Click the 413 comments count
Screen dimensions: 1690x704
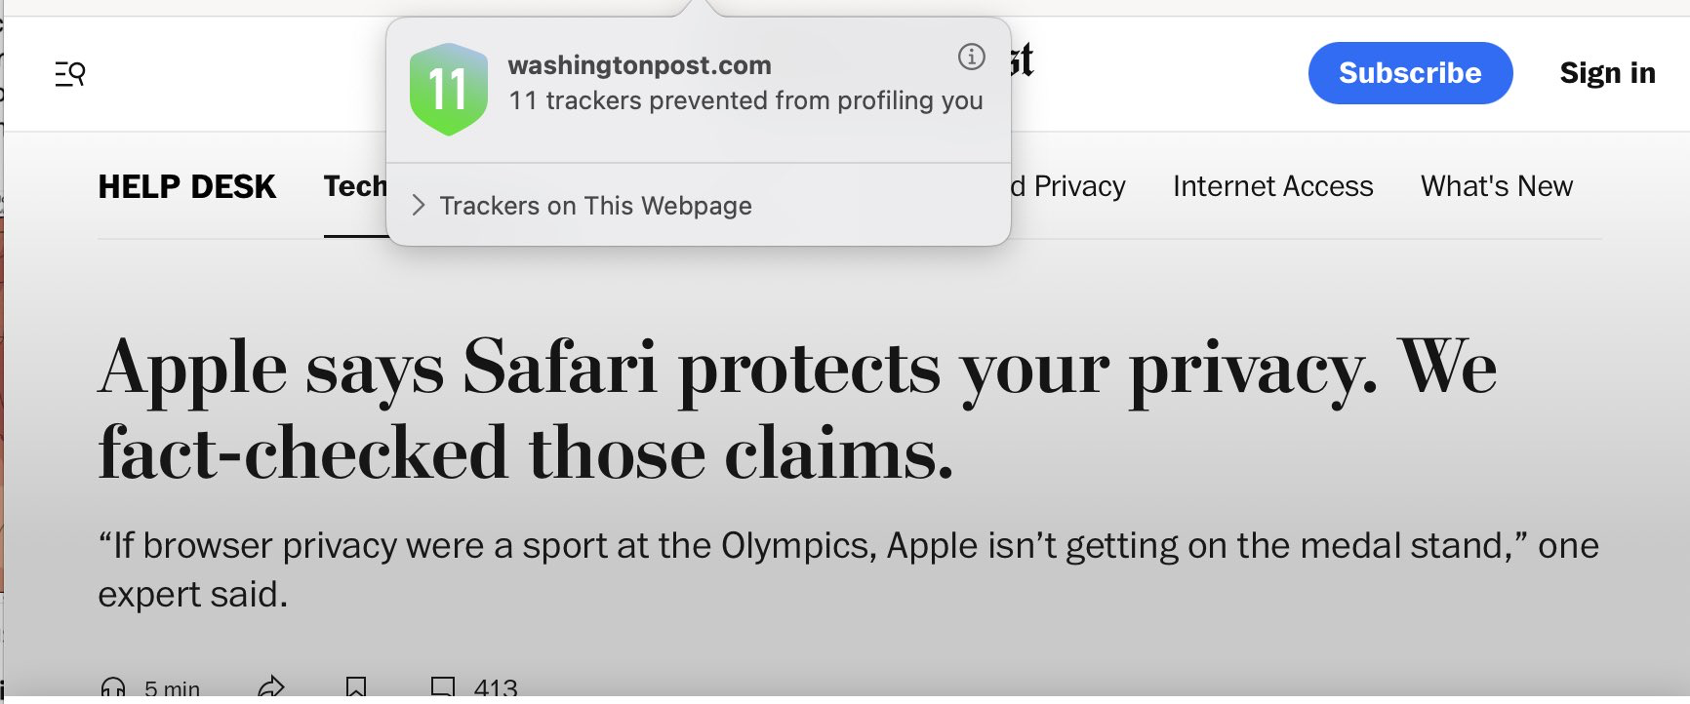click(496, 688)
